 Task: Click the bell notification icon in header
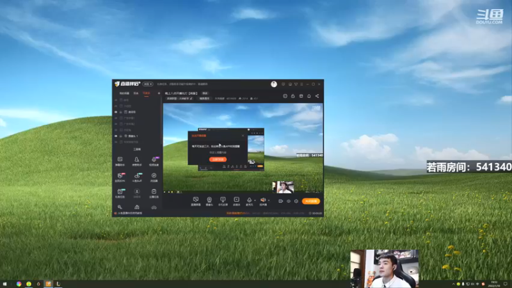(x=309, y=96)
